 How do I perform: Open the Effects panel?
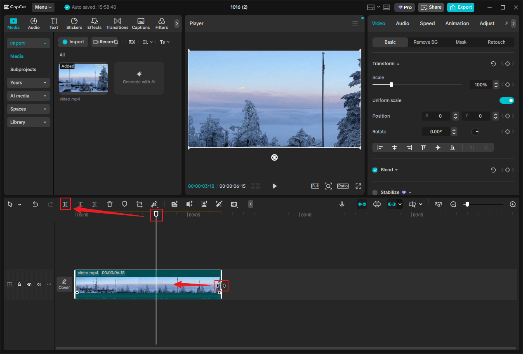(94, 23)
